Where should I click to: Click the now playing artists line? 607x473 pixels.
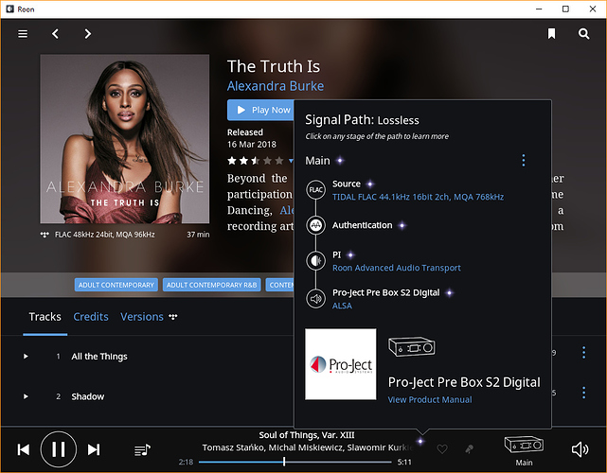308,447
